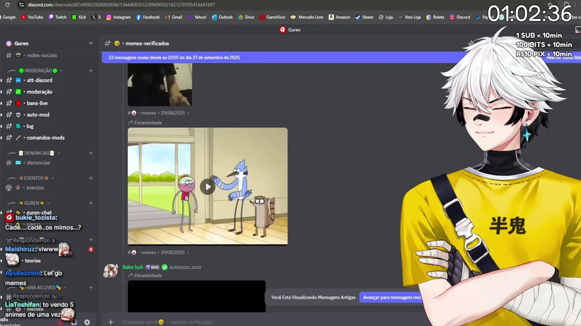Create channel in GUREN category with plus
This screenshot has height=326, width=581.
coord(91,203)
